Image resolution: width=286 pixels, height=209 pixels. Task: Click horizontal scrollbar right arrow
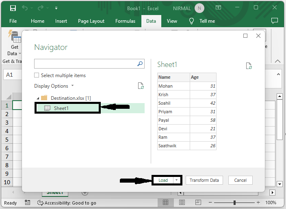click(273, 192)
